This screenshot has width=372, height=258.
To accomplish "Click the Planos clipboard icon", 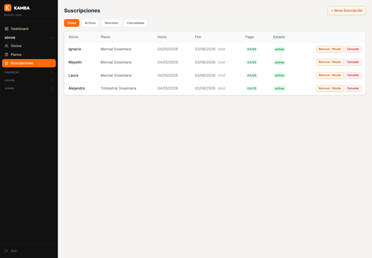I will pos(6,55).
